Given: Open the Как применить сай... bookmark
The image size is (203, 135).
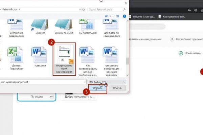Looking at the screenshot, I should (x=174, y=16).
